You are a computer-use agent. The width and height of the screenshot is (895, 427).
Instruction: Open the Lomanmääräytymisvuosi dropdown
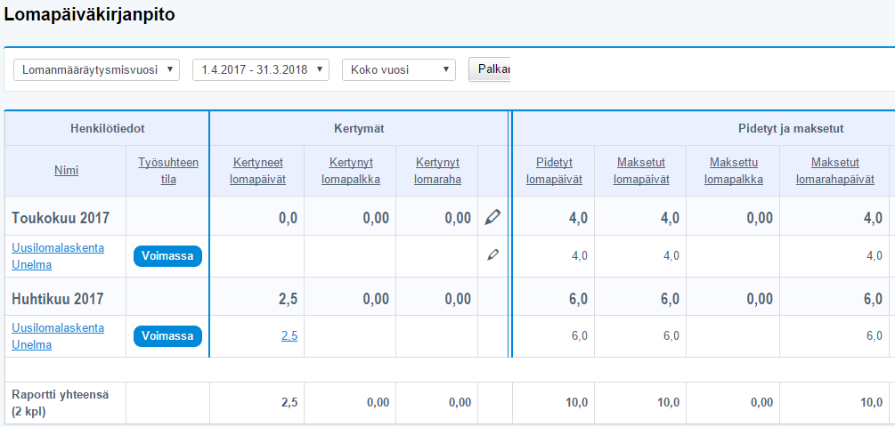coord(97,69)
